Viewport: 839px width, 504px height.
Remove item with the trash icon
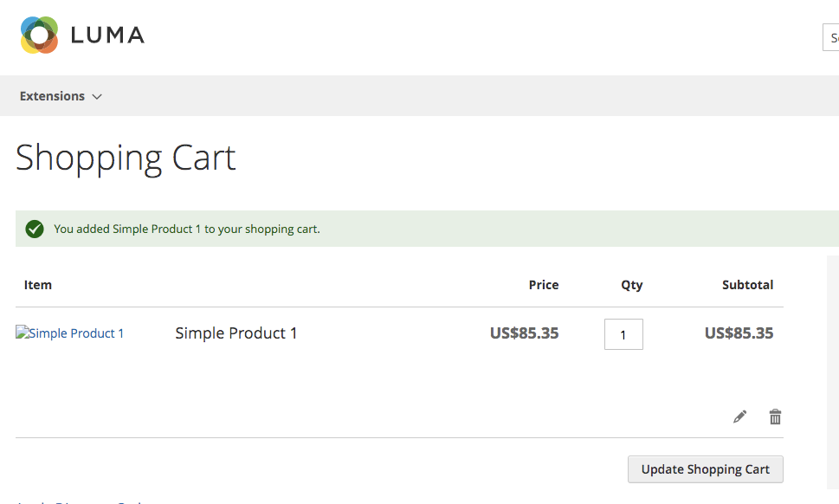click(x=775, y=417)
